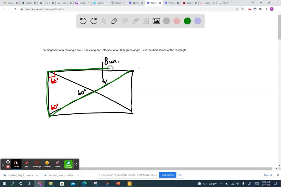Show all downloads in the downloads bar
The width and height of the screenshot is (281, 187).
268,175
